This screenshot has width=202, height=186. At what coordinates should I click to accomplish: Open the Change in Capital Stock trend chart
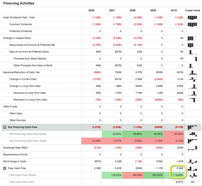(x=192, y=38)
